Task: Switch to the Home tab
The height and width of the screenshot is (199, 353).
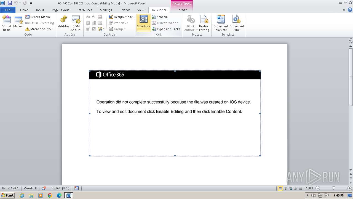Action: click(24, 10)
